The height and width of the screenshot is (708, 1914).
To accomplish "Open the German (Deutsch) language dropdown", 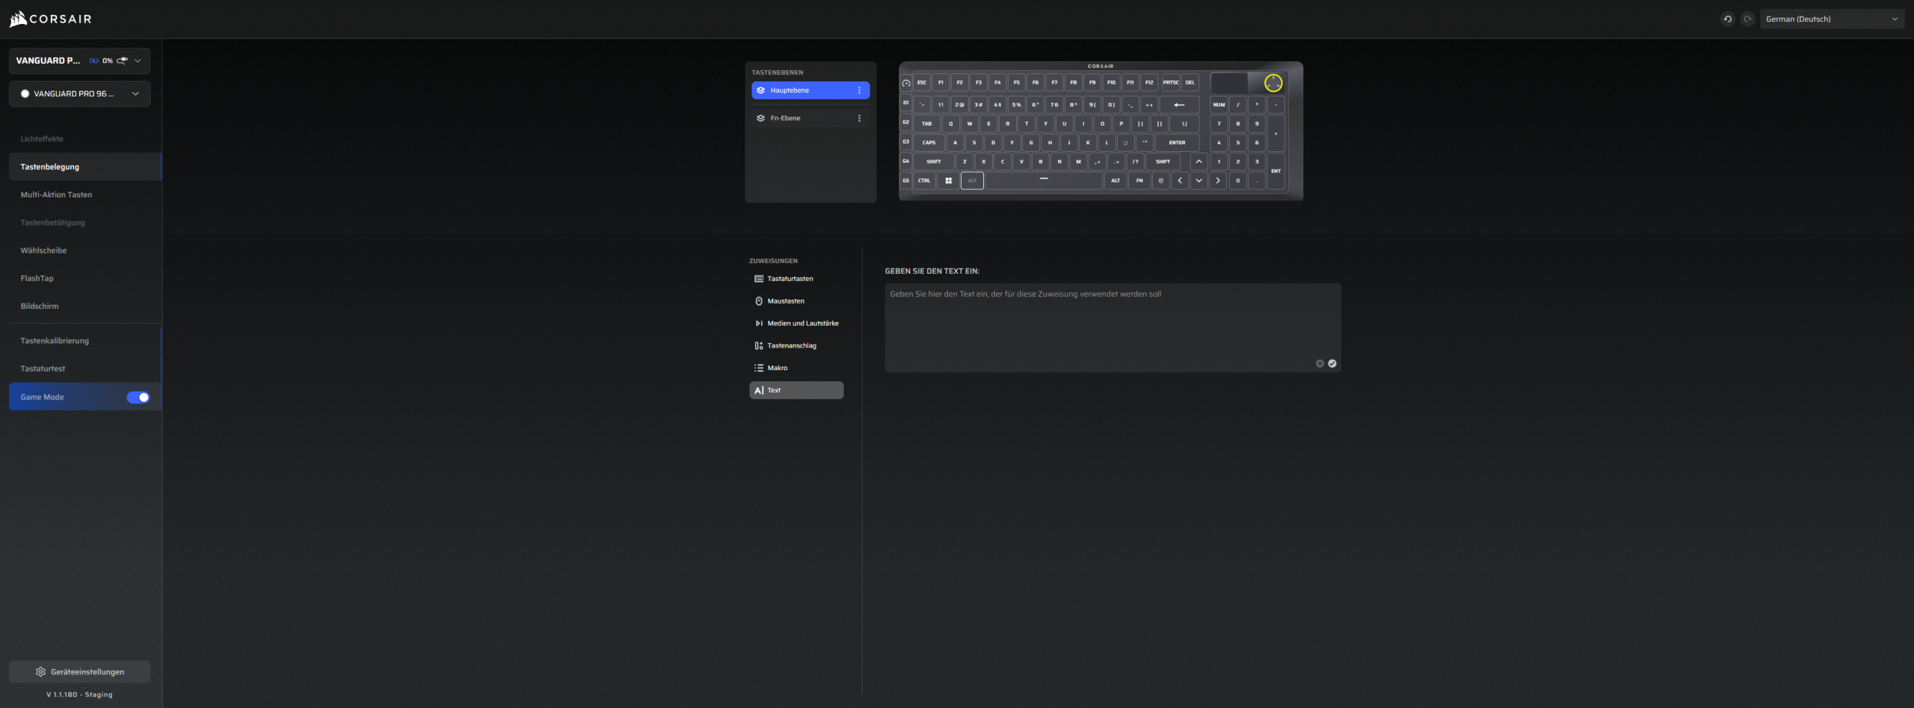I will pos(1831,19).
